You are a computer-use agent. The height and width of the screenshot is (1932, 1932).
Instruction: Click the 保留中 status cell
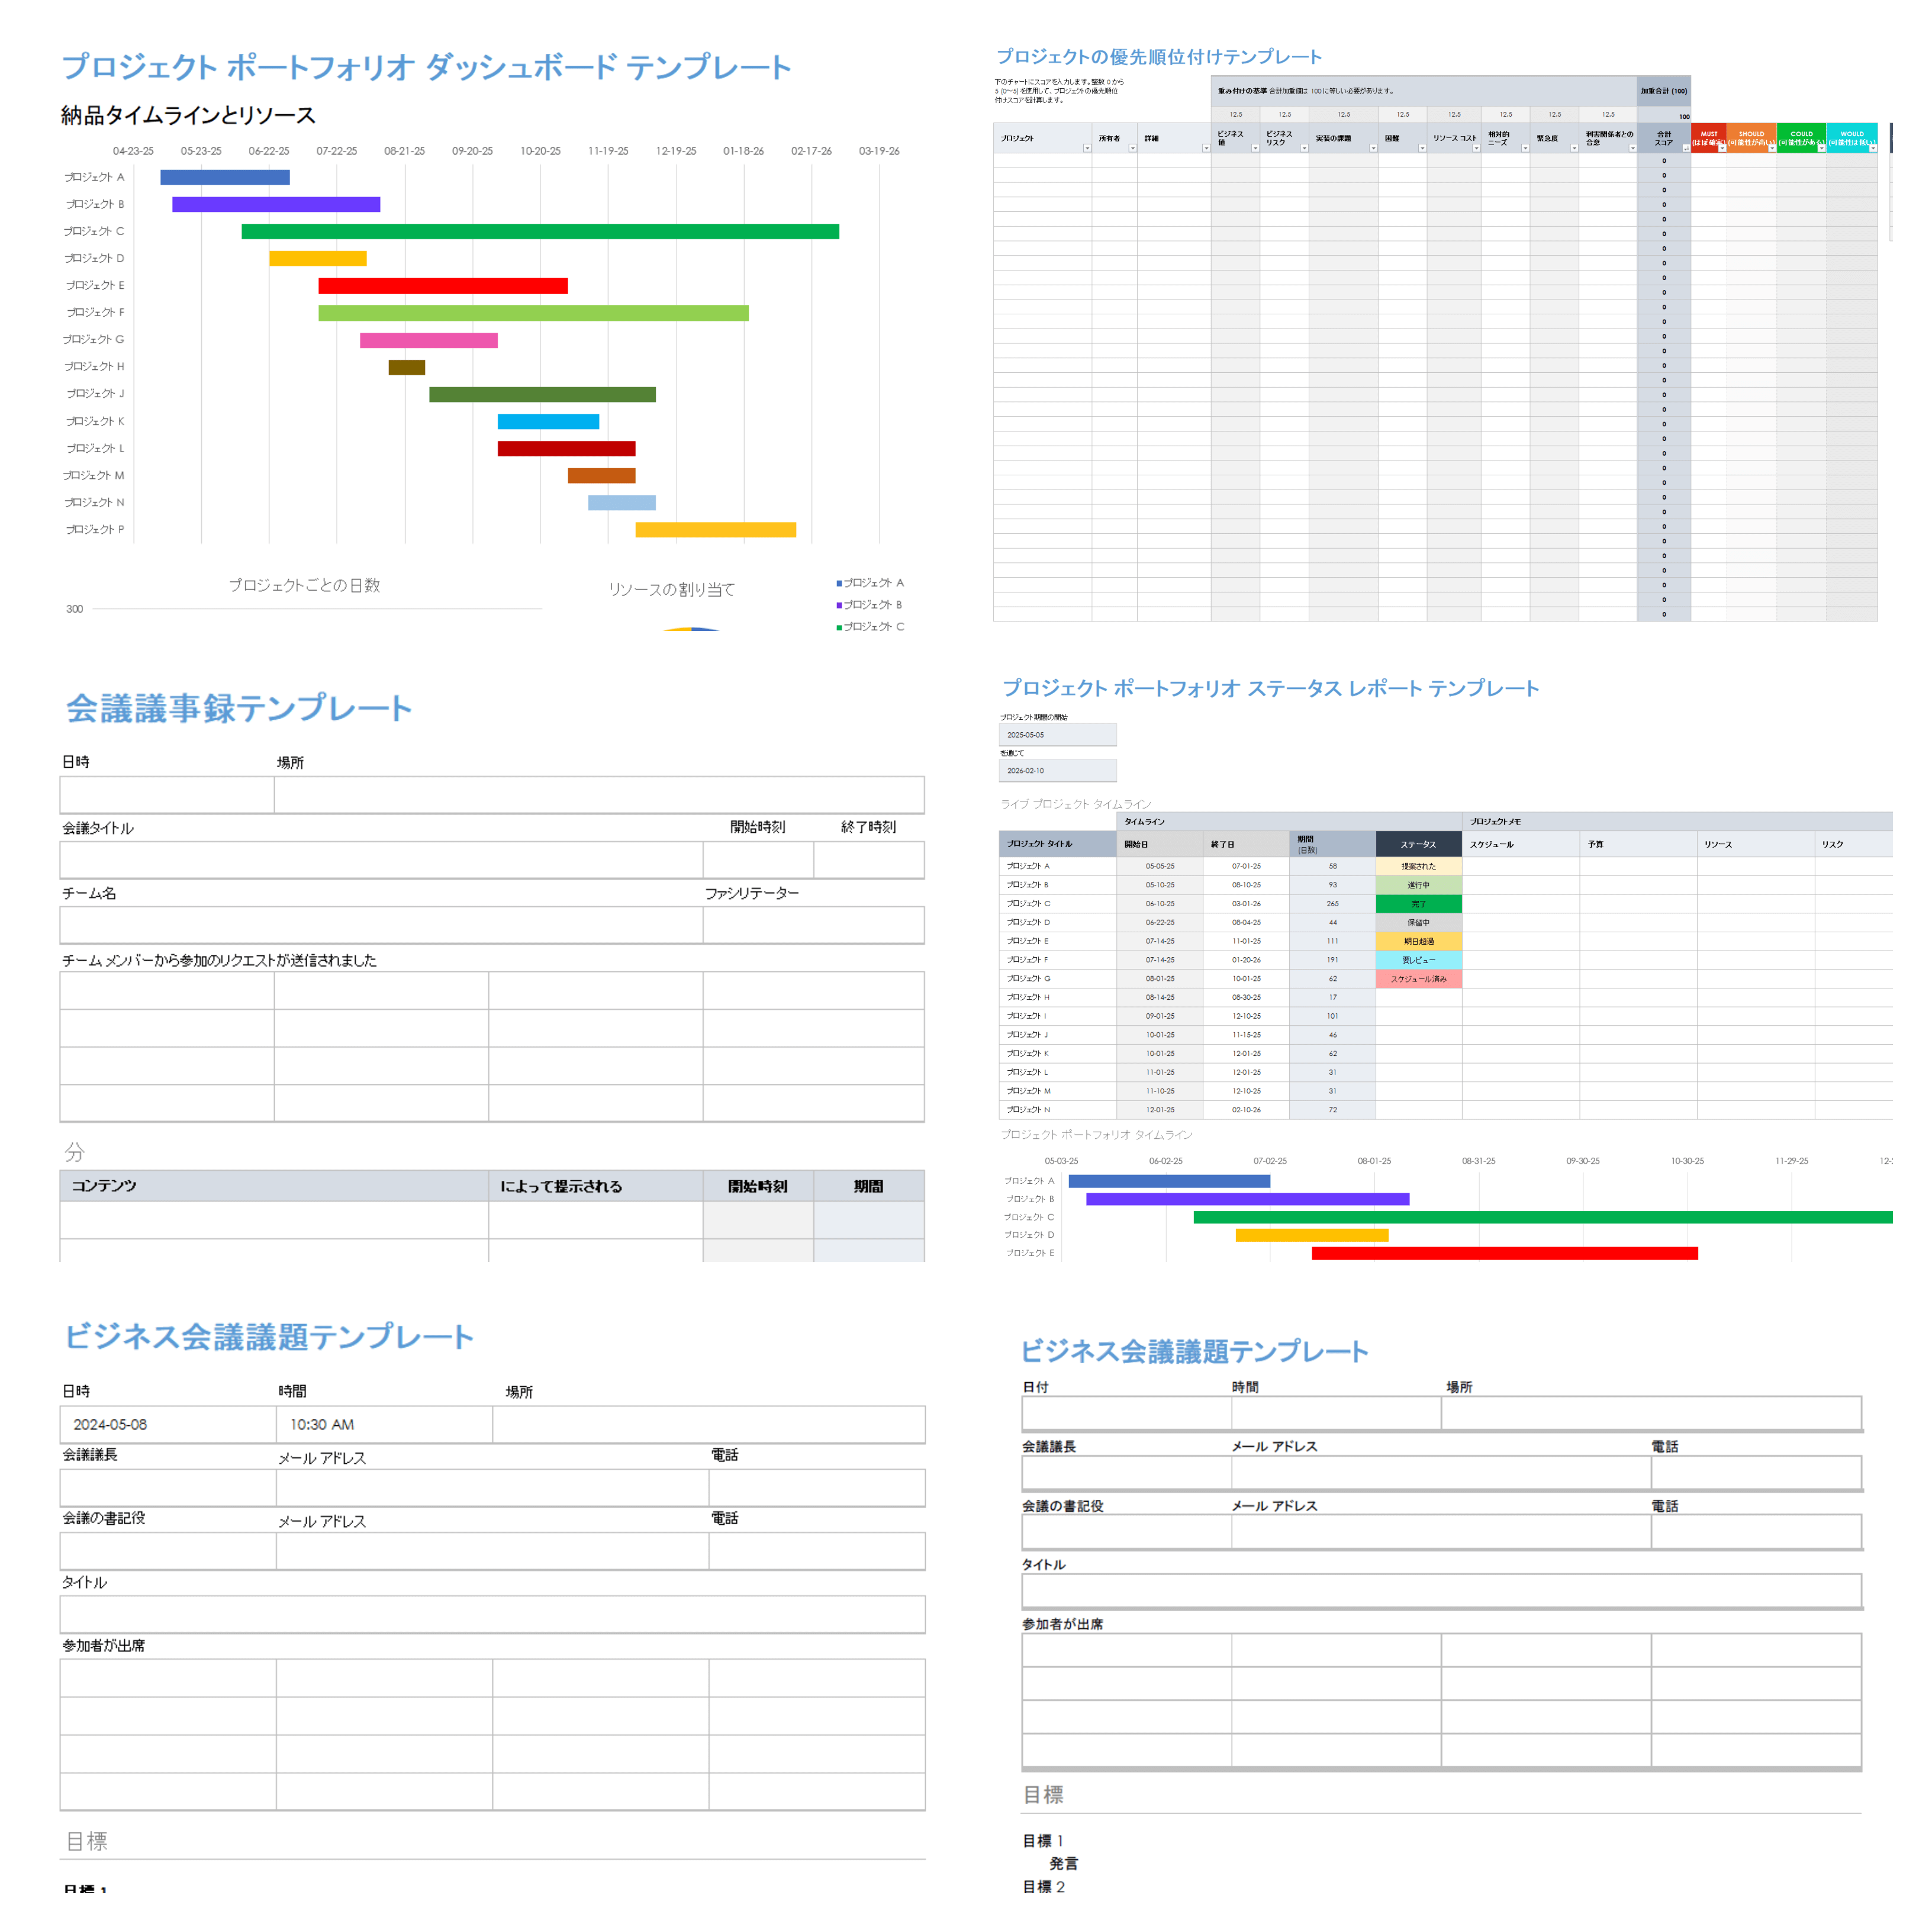click(x=1418, y=922)
